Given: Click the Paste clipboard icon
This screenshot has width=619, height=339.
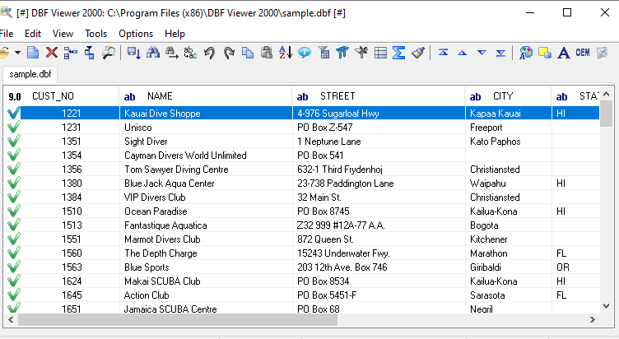Looking at the screenshot, I should (267, 53).
